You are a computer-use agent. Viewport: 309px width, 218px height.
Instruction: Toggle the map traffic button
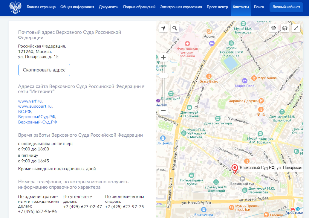click(273, 28)
